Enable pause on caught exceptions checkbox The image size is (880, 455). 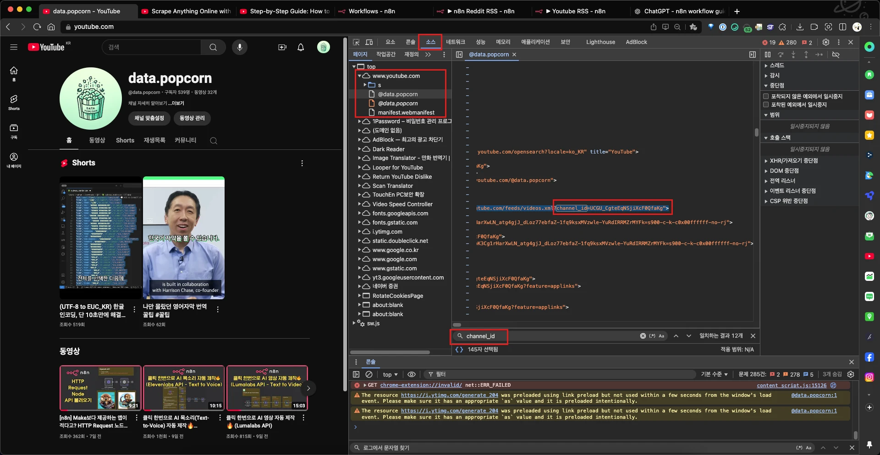pyautogui.click(x=766, y=104)
